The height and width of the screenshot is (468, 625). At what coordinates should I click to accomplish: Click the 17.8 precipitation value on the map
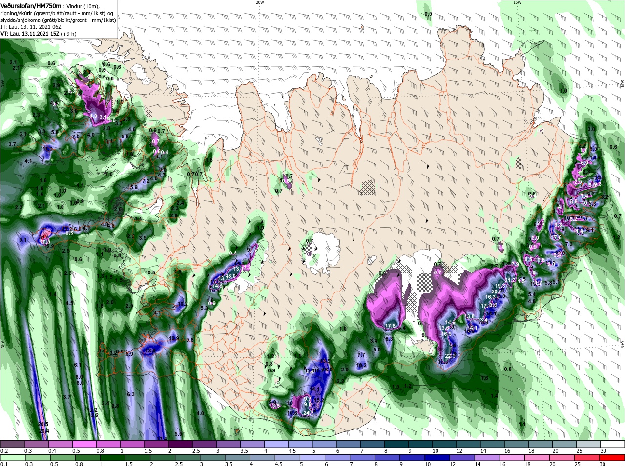390,326
